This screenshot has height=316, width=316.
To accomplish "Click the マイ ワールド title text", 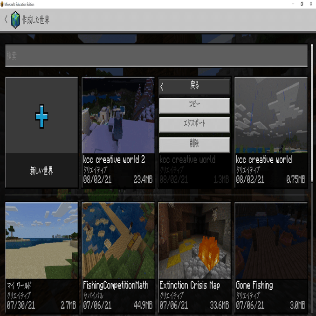I will 19,285.
